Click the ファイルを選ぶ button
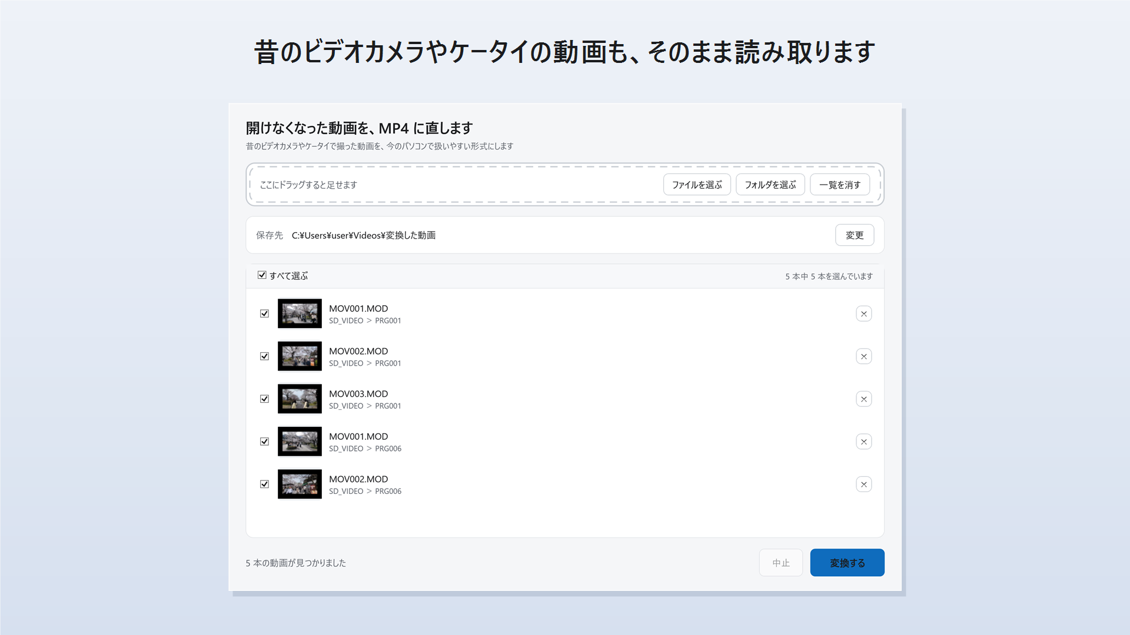This screenshot has width=1130, height=635. tap(697, 185)
